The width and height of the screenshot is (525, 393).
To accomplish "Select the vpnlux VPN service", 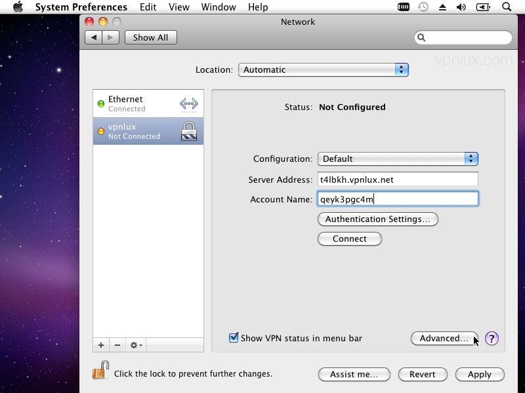I will [148, 131].
